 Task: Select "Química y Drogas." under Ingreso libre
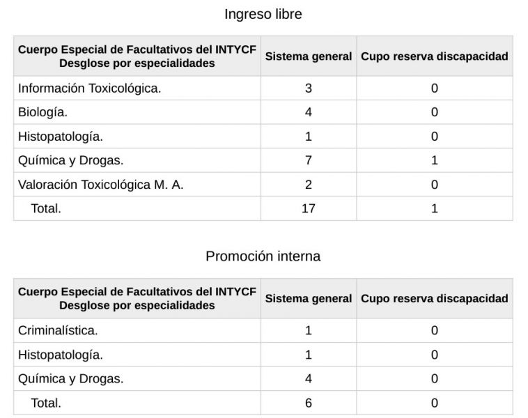[x=71, y=160]
